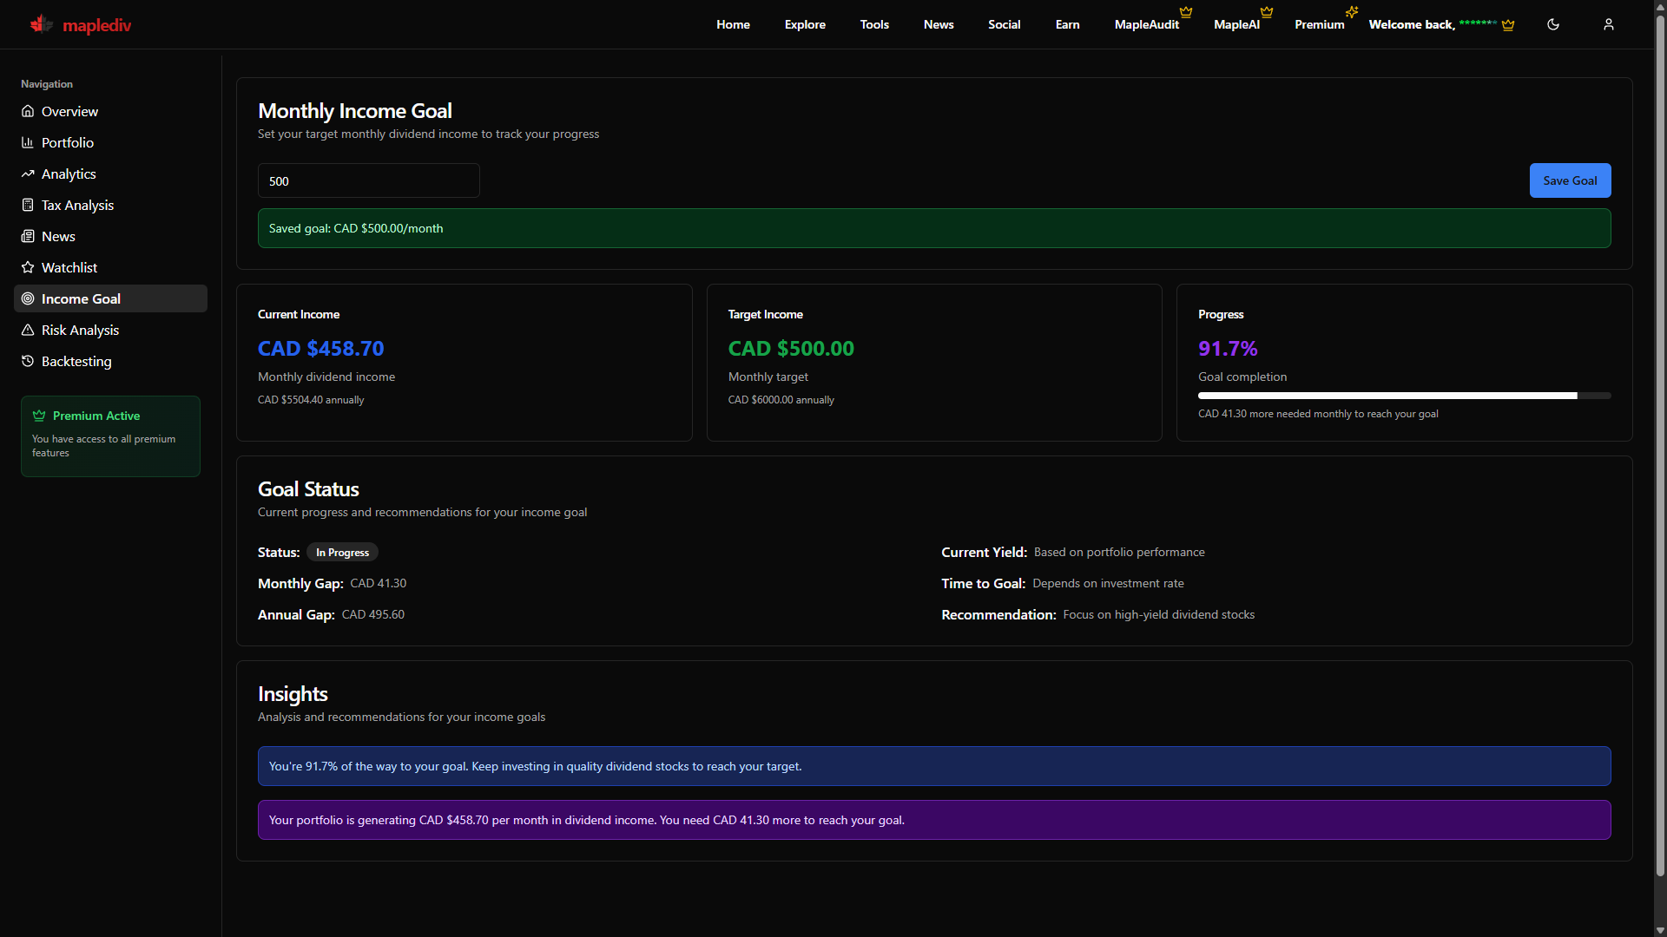This screenshot has width=1667, height=937.
Task: Click the Save Goal button
Action: 1570,180
